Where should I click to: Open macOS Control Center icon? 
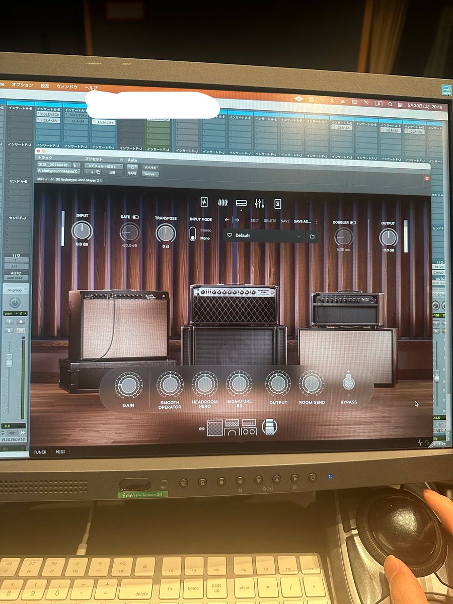point(400,105)
